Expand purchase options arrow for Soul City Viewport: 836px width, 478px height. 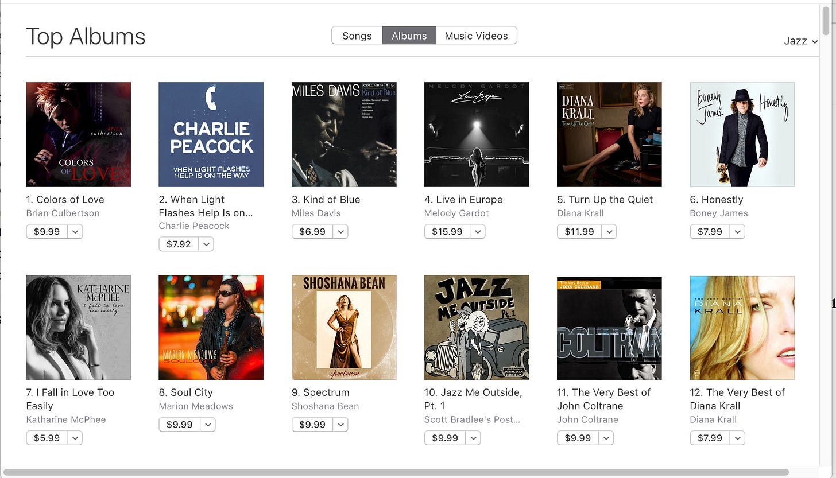click(x=208, y=424)
